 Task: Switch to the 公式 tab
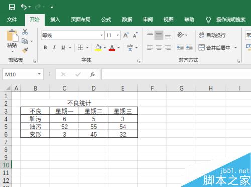point(106,20)
